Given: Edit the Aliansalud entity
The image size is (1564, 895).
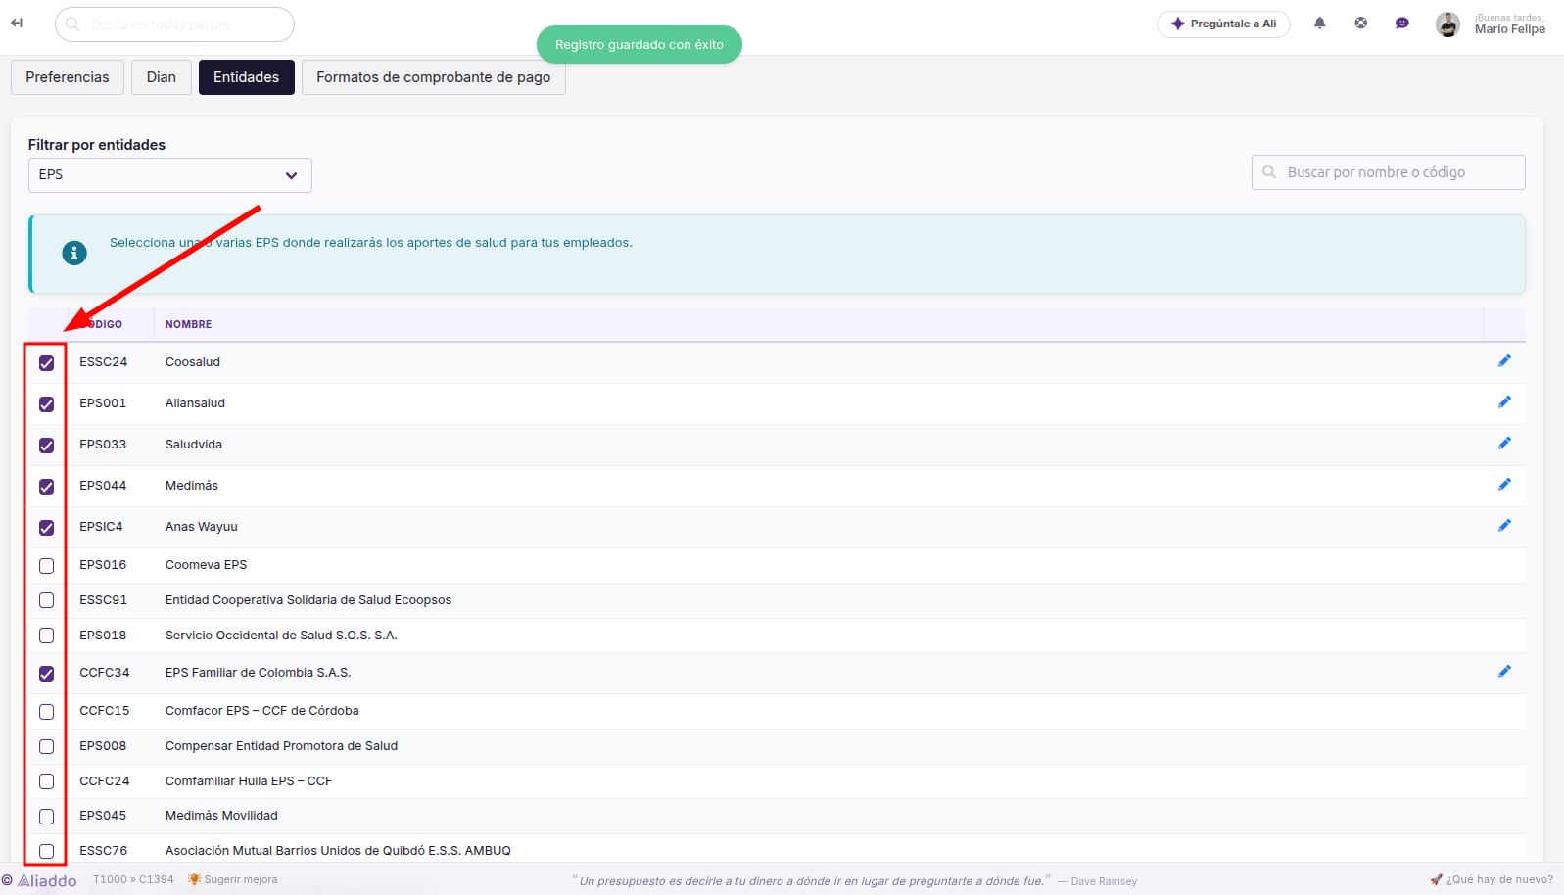Looking at the screenshot, I should [x=1504, y=402].
